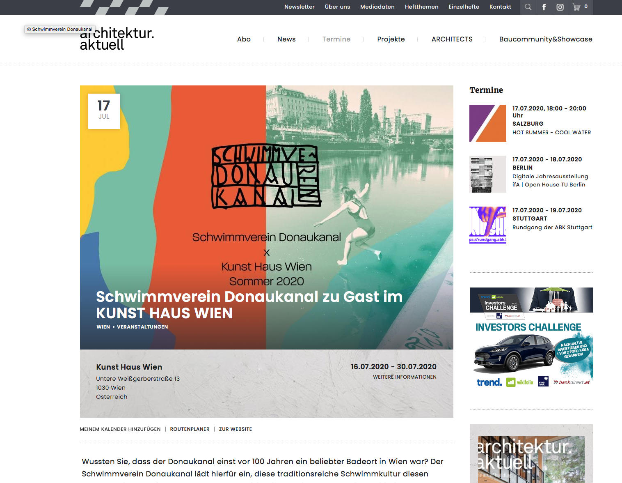Click the SALZBURG location label

[x=528, y=124]
